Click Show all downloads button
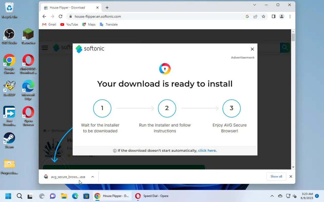This screenshot has width=324, height=202. point(276,176)
